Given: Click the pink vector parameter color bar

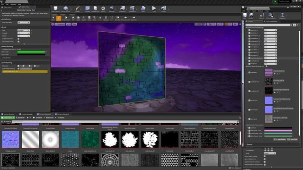Looking at the screenshot, I should coord(278,130).
